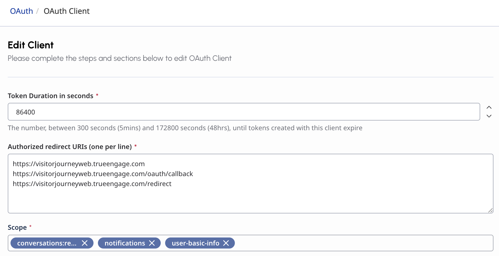Click inside the Authorized redirect URIs textarea

pos(251,184)
